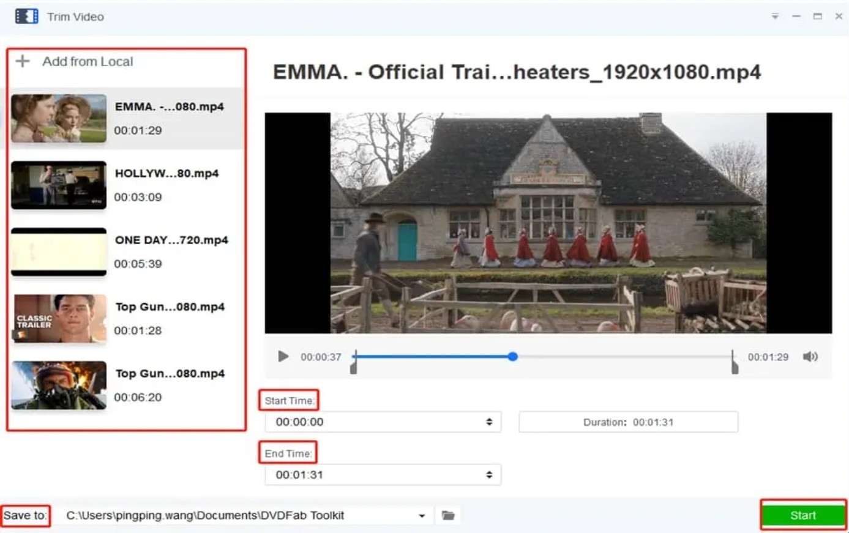Screen dimensions: 849x533
Task: Click the HOLLYW...80.mp4 file name
Action: pyautogui.click(x=167, y=173)
